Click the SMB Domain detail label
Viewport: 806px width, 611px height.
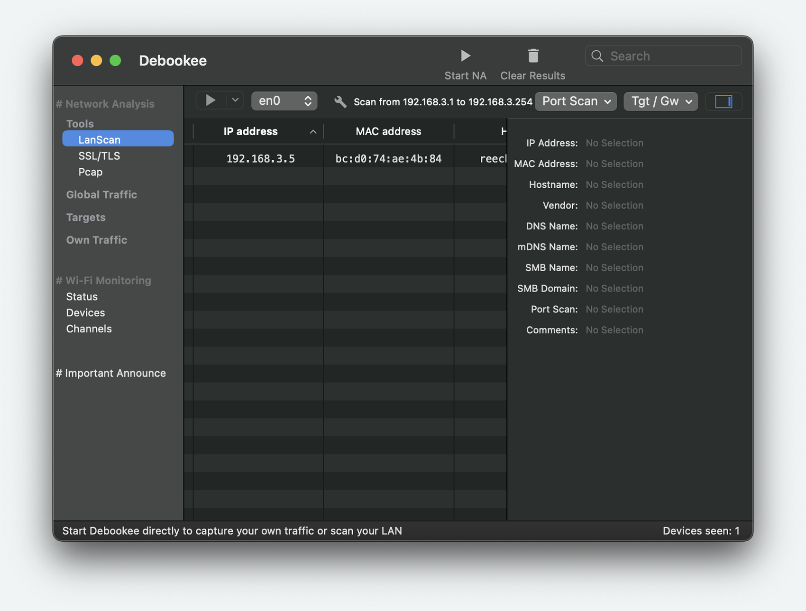pos(547,288)
